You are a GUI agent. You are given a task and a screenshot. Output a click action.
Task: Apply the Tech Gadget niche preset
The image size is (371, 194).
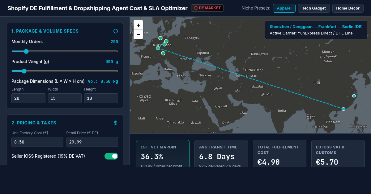click(x=314, y=8)
